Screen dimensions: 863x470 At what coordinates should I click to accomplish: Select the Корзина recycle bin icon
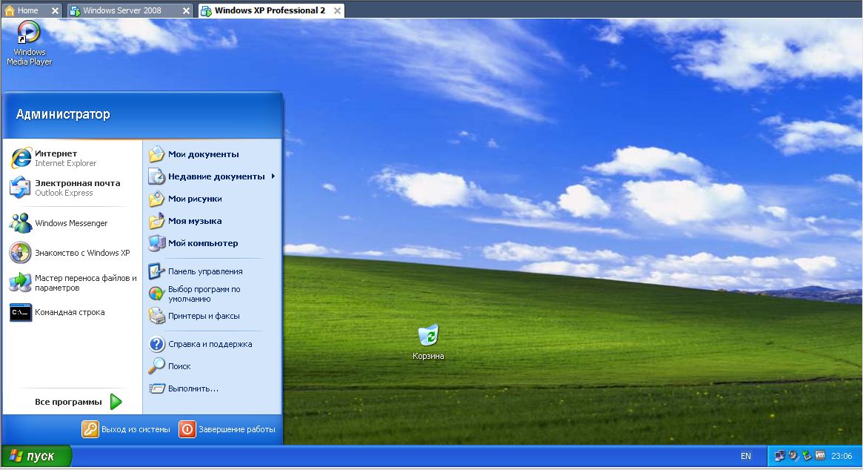(428, 342)
